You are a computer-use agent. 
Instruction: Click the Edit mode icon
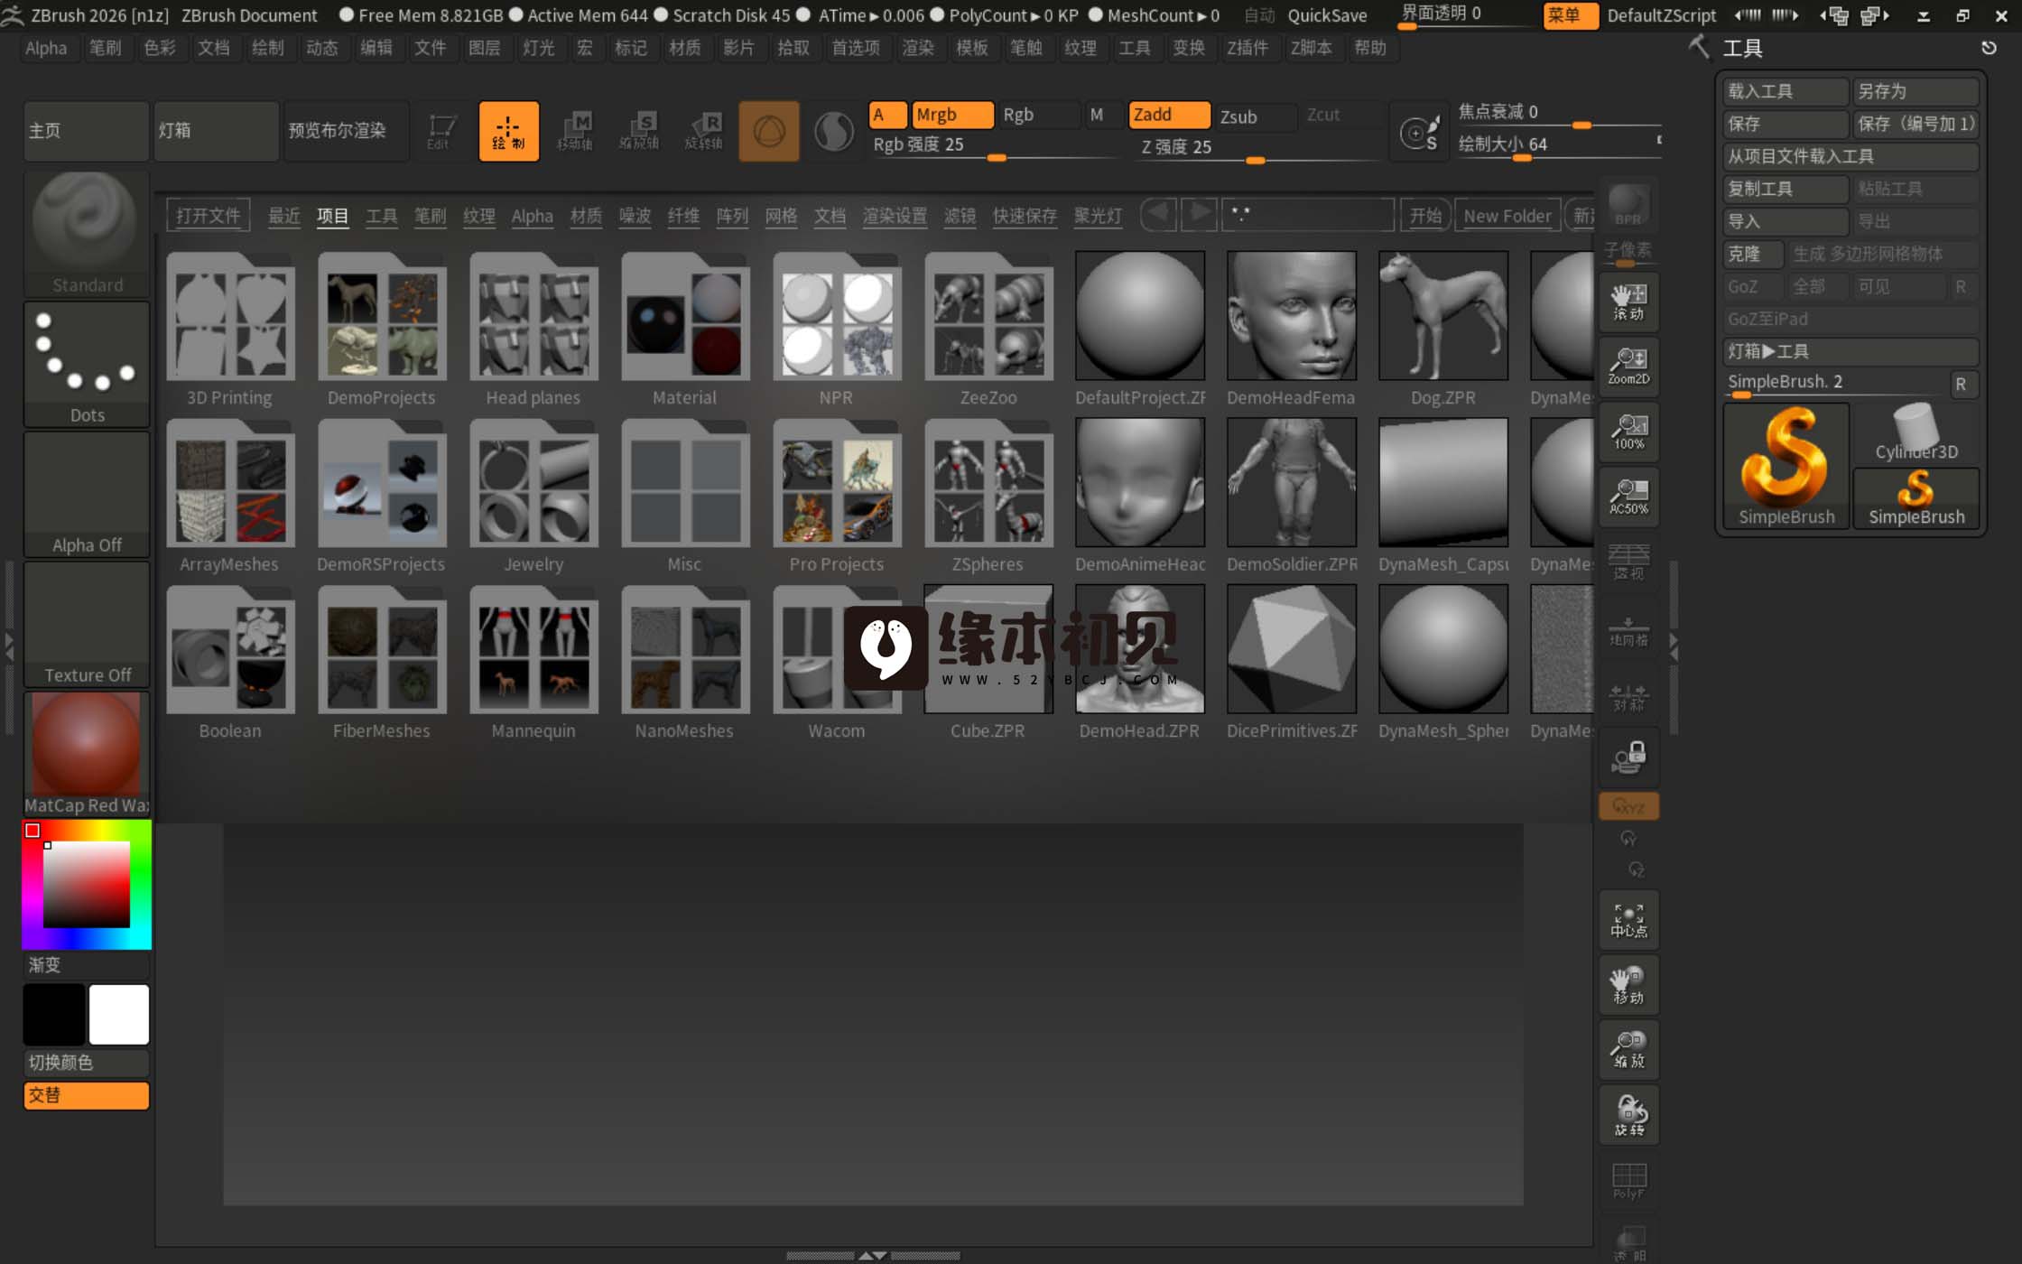(x=441, y=131)
